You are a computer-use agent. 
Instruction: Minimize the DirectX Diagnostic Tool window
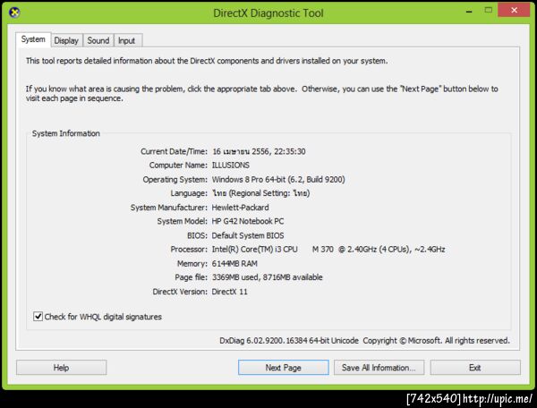[x=469, y=12]
